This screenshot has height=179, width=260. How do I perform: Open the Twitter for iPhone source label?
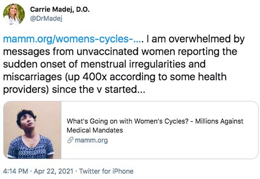tap(106, 171)
